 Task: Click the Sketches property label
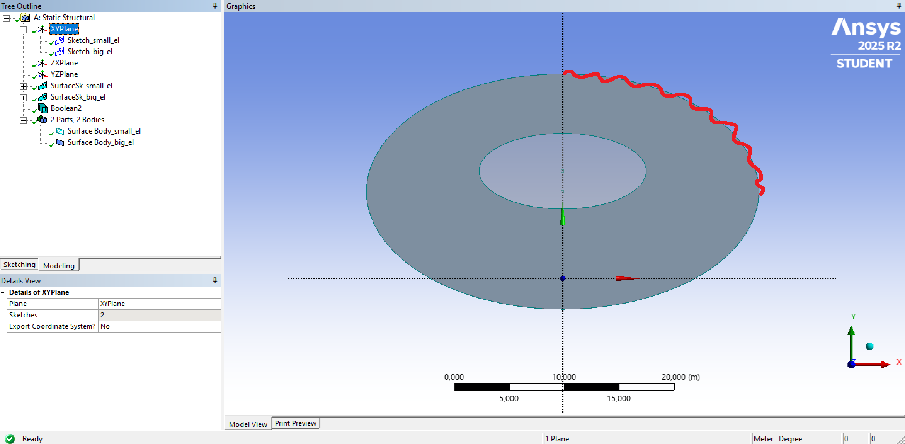(x=23, y=315)
